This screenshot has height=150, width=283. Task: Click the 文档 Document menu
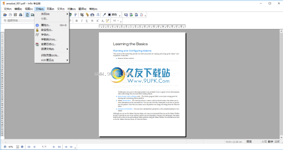click(x=39, y=9)
